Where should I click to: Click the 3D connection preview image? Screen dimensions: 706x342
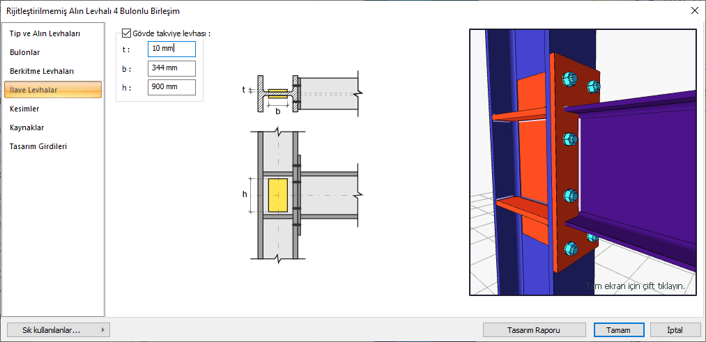click(x=583, y=162)
